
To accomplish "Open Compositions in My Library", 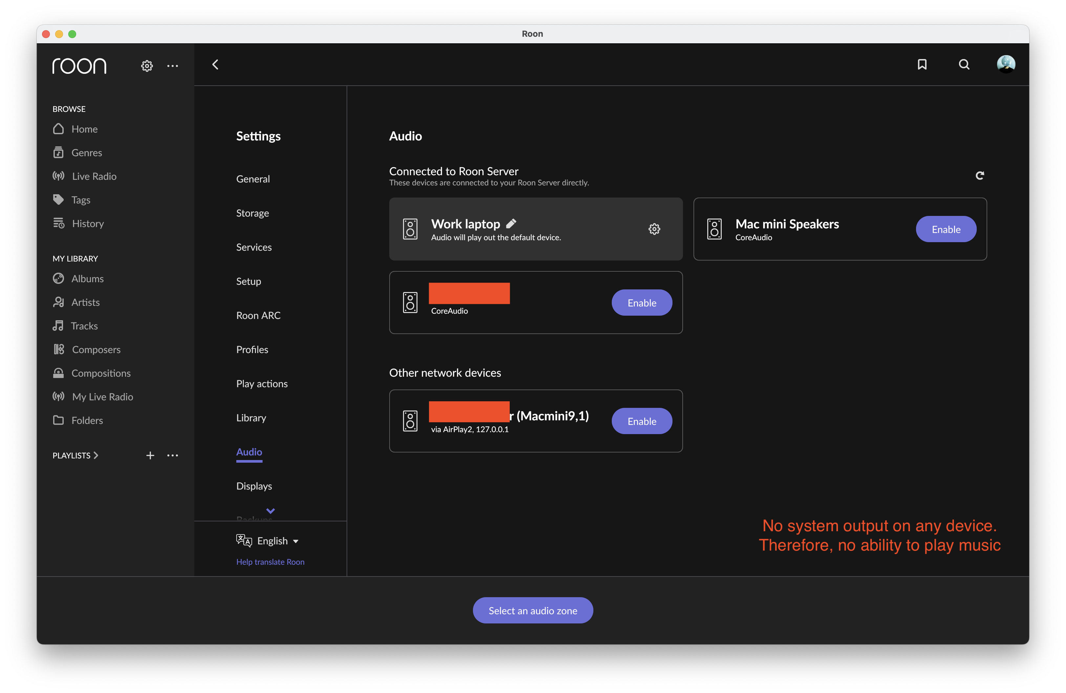I will tap(92, 373).
